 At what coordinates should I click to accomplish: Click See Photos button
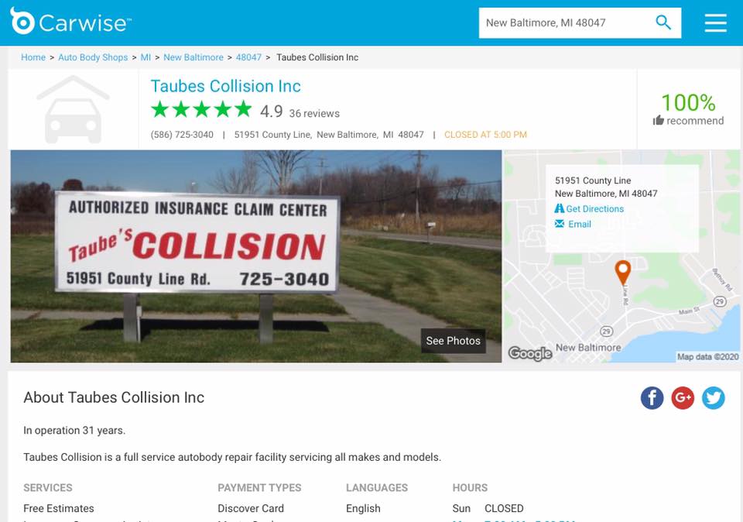[453, 341]
